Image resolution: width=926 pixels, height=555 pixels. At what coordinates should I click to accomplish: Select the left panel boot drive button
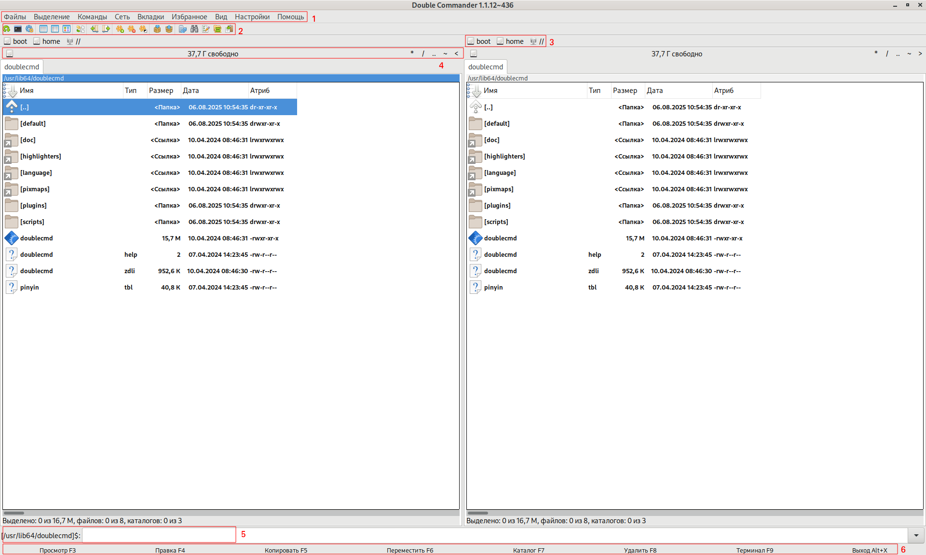point(15,41)
